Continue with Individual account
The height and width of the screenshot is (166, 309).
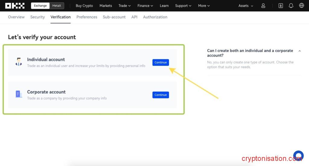click(x=161, y=62)
